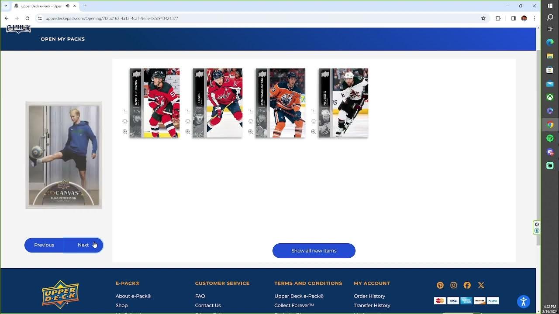Open the tab search dropdown arrow

tap(6, 6)
